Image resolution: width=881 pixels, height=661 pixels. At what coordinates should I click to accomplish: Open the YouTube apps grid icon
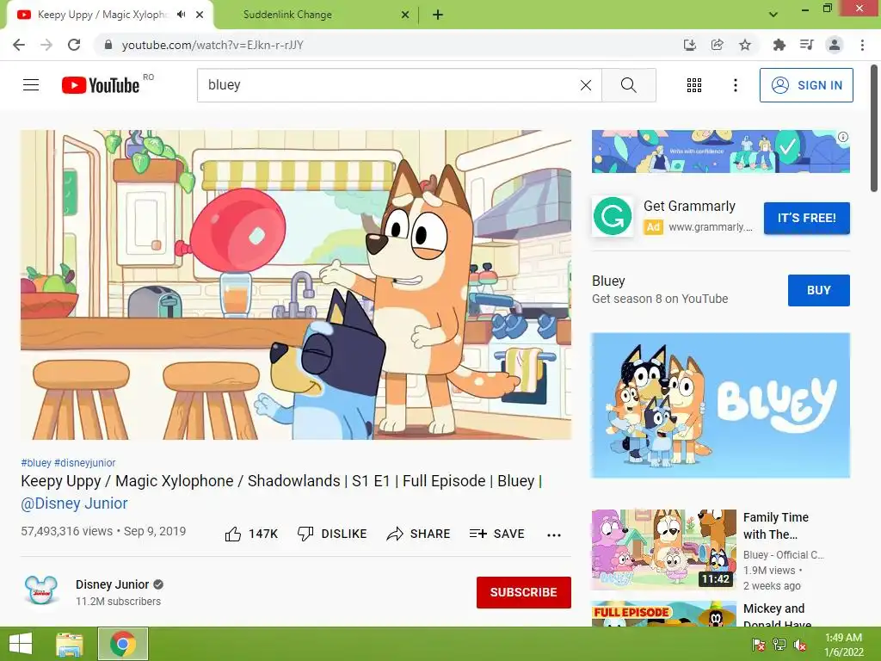point(694,85)
